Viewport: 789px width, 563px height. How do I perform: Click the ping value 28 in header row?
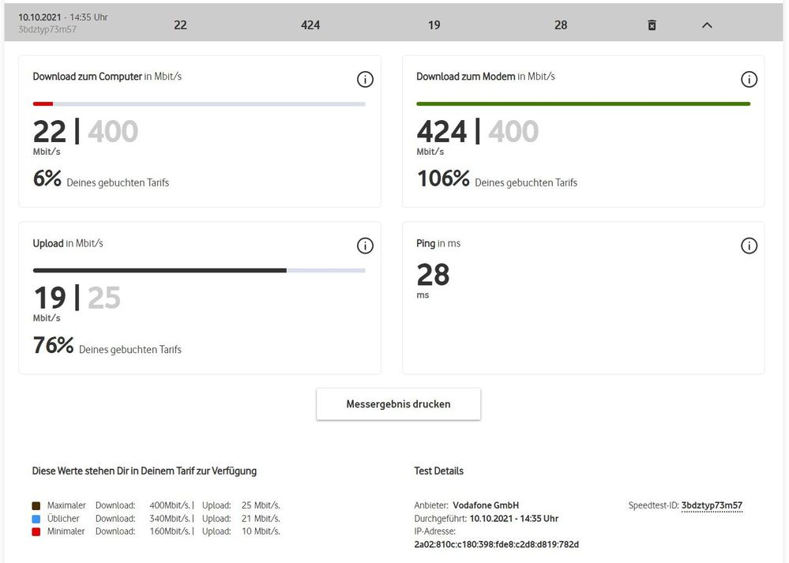[x=561, y=24]
